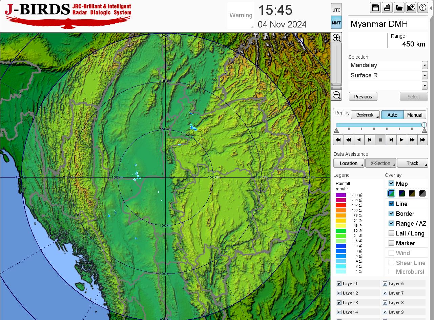Click the help question mark icon
This screenshot has width=435, height=320.
click(423, 7)
